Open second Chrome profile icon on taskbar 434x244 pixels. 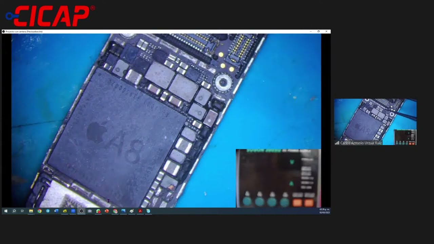coord(115,211)
